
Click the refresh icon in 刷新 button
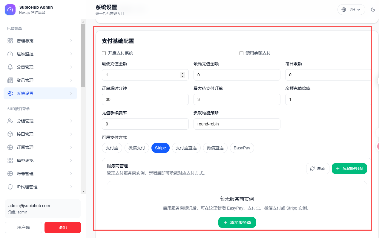click(x=312, y=169)
